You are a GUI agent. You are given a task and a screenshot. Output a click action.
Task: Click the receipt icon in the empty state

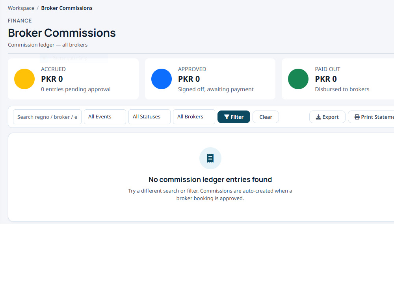point(210,158)
